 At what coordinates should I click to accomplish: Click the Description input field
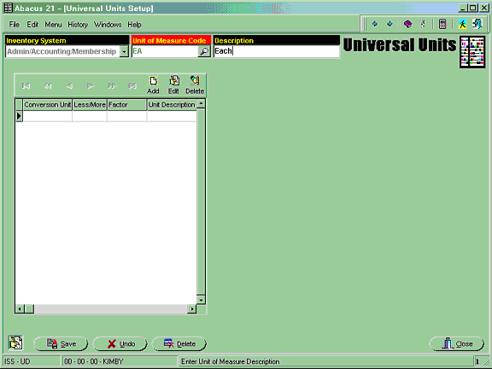277,51
